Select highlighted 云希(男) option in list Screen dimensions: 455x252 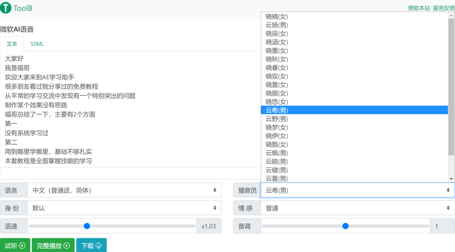coord(354,110)
